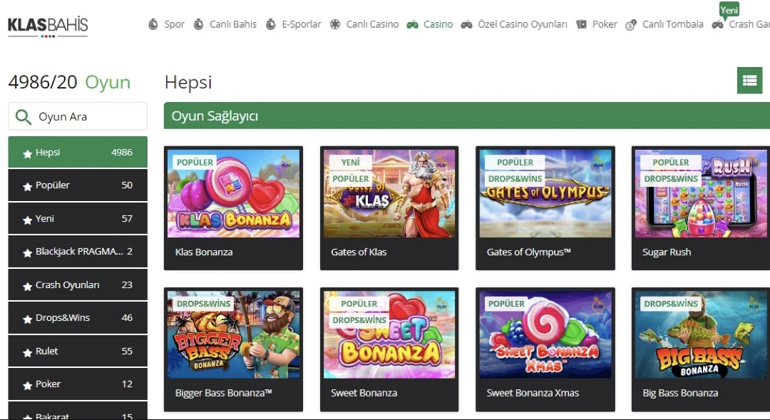
Task: Click the green Yeni bubble above Crash Games
Action: click(729, 10)
